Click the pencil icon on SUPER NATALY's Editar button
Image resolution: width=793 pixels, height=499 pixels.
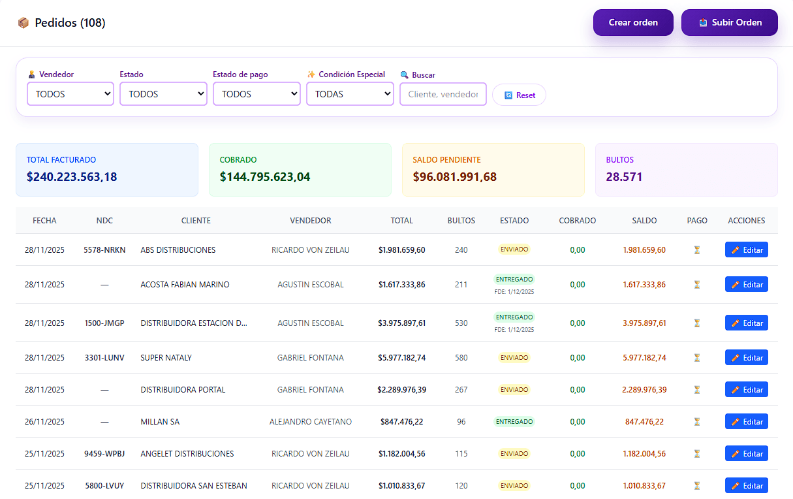(734, 357)
